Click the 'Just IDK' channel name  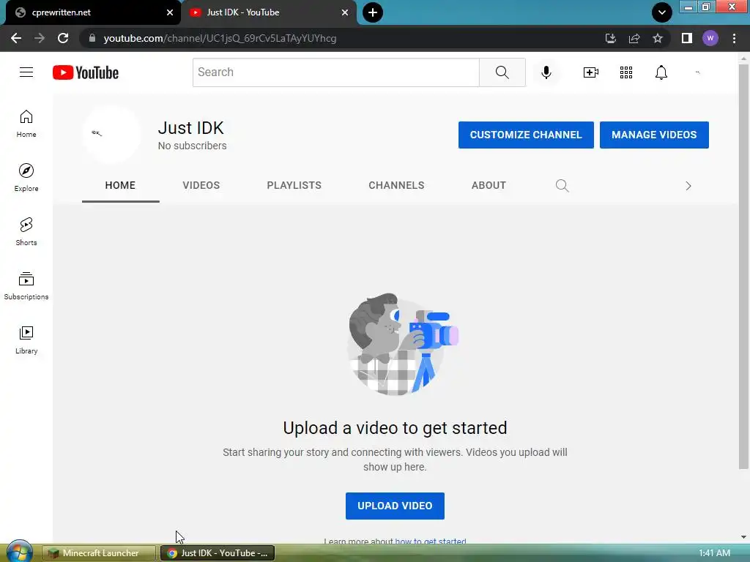pos(191,128)
